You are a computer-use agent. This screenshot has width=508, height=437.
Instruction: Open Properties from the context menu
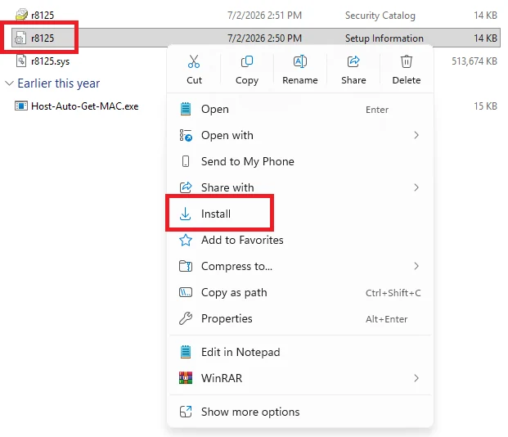point(300,318)
